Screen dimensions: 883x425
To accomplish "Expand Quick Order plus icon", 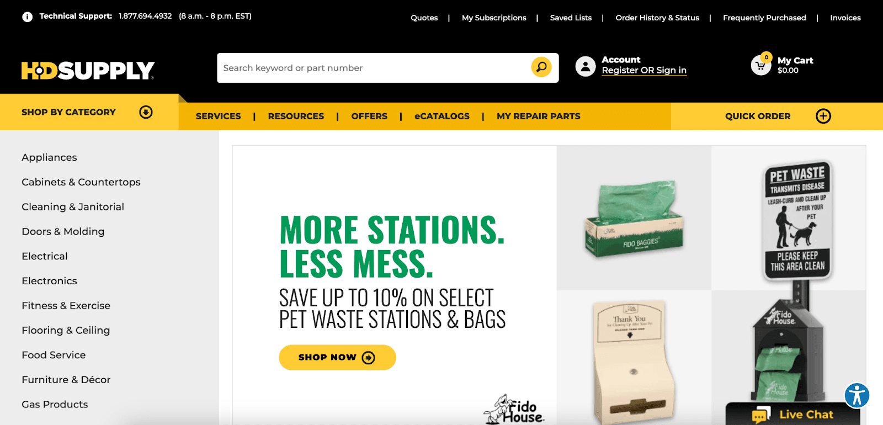I will (823, 116).
